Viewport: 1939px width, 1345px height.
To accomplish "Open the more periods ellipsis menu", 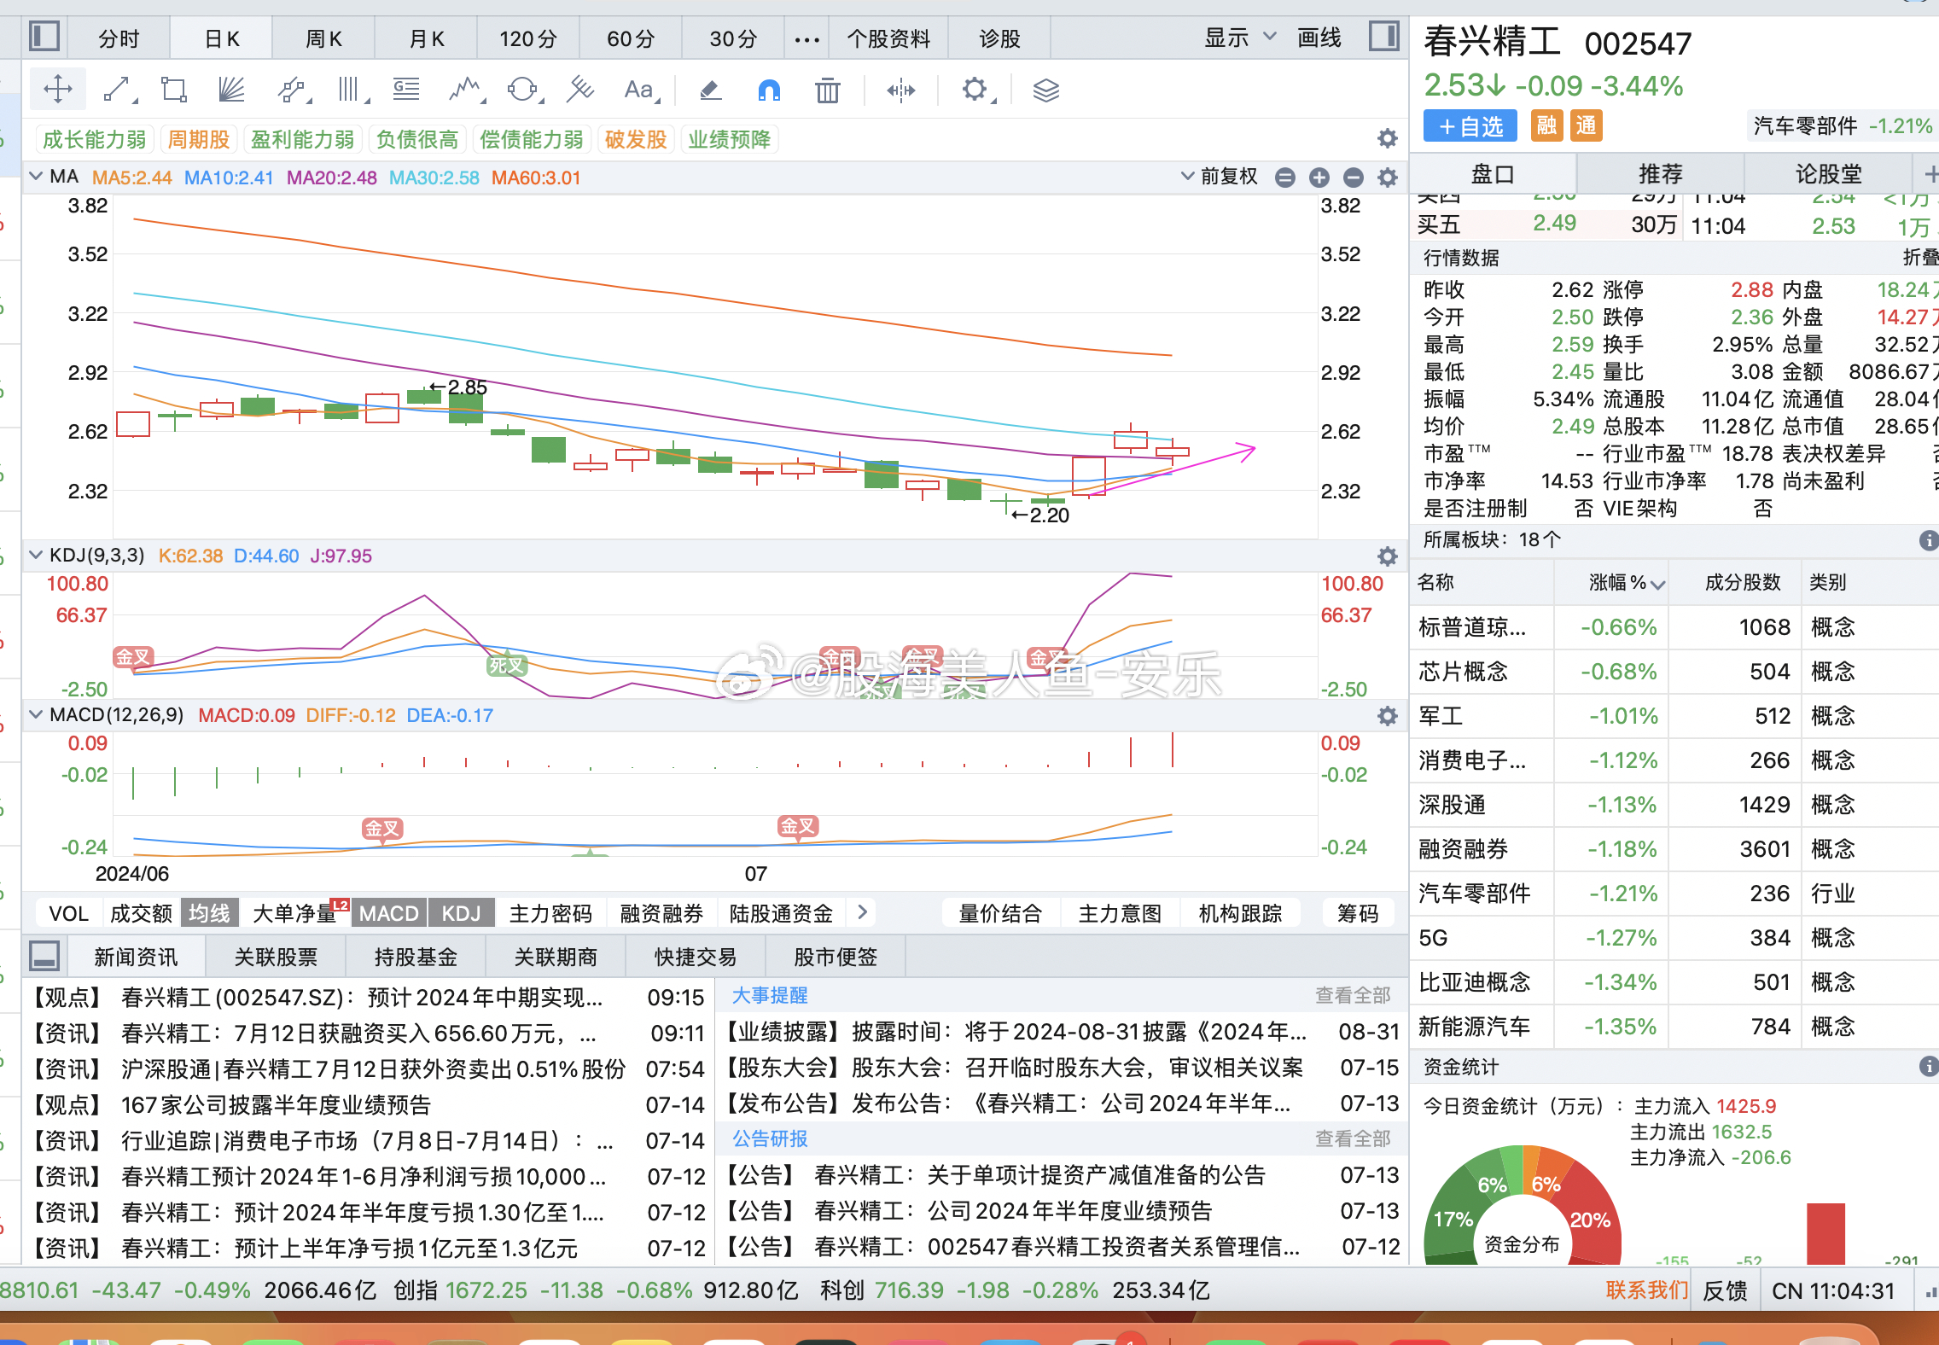I will (806, 39).
